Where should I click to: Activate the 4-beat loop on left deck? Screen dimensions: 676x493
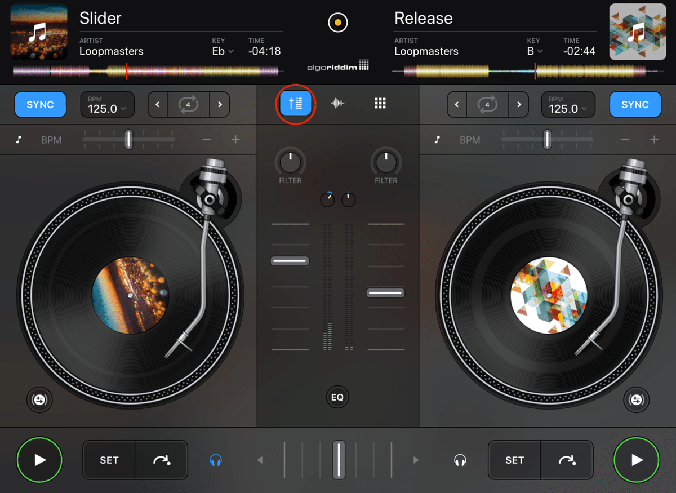[x=189, y=105]
